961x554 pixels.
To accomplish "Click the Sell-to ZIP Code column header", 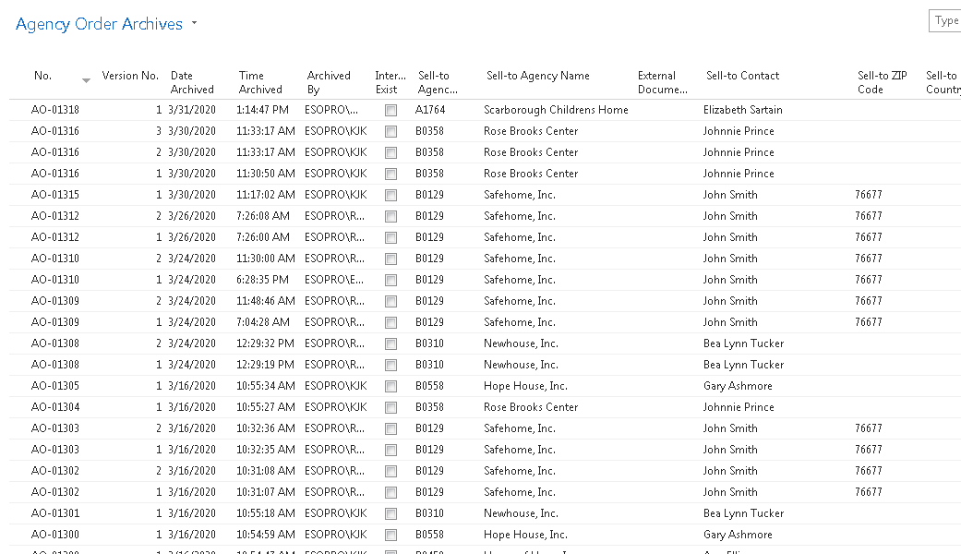I will 883,82.
